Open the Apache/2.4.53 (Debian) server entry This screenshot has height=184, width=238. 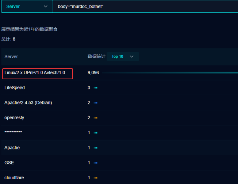pos(28,103)
